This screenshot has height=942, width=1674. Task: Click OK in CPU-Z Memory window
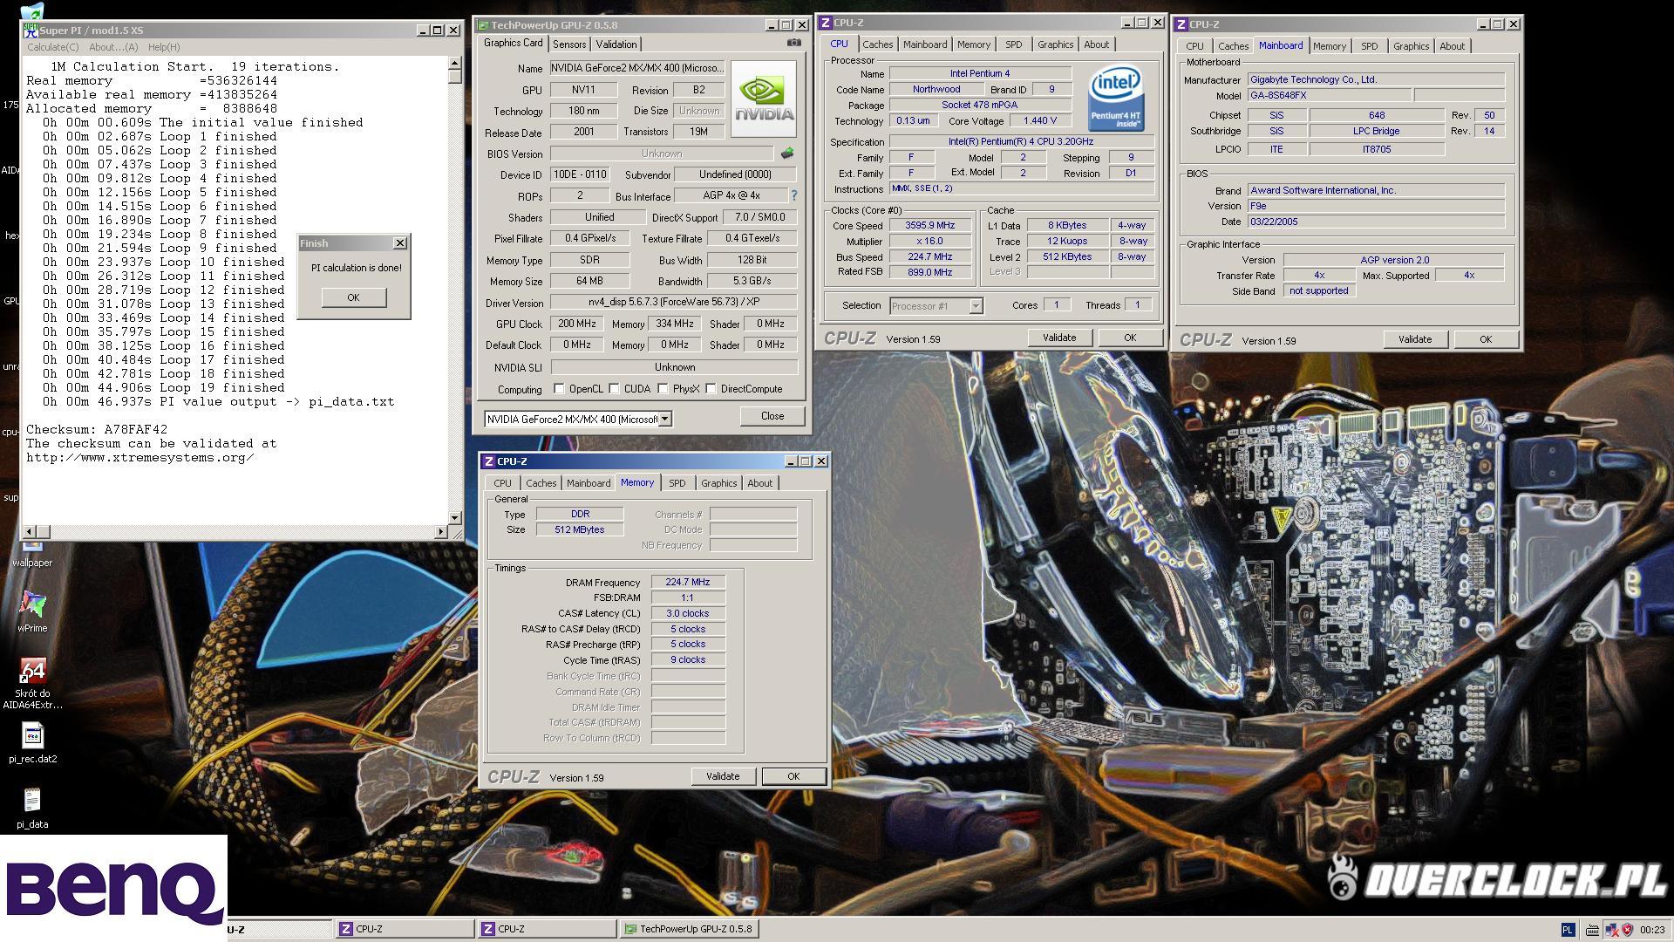pos(793,776)
